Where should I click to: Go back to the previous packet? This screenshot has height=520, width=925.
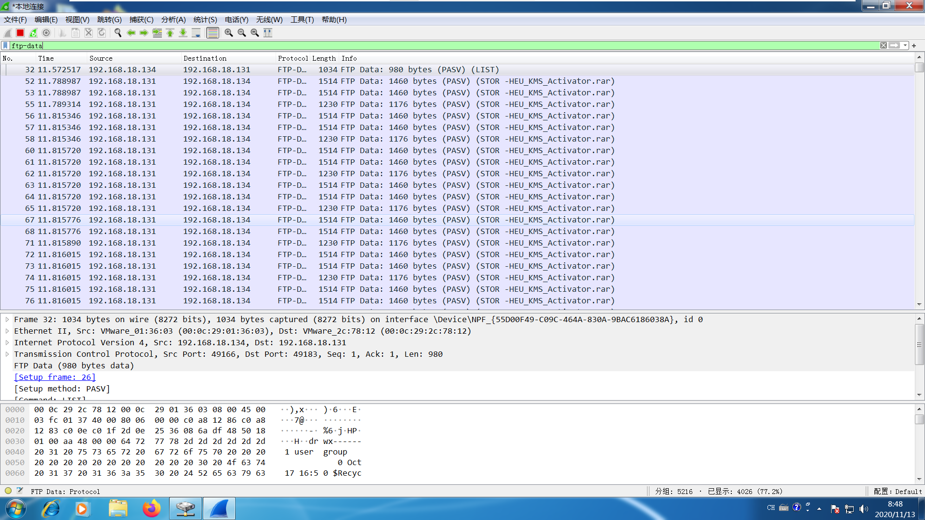(x=131, y=33)
